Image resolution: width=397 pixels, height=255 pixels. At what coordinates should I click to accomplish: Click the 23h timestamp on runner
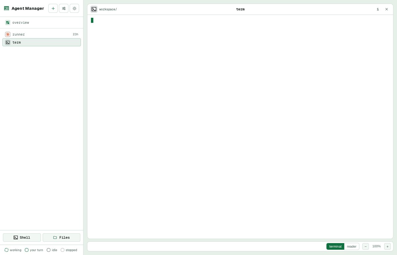[75, 34]
